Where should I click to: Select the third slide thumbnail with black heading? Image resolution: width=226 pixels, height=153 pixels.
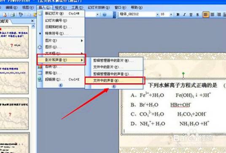tap(14, 114)
